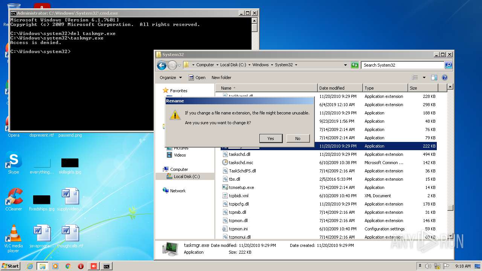Open the recent pages dropdown arrow

[180, 65]
